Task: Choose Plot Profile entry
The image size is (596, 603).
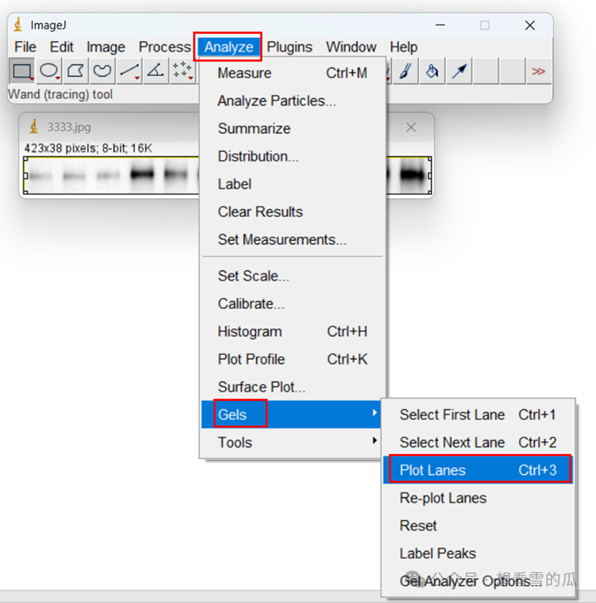Action: pyautogui.click(x=293, y=359)
